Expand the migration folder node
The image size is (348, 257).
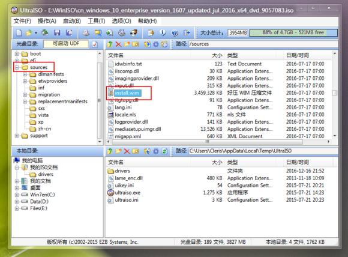coord(25,95)
